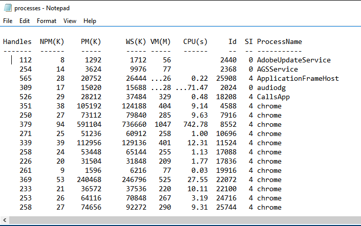
Task: Place cursor on the AdobeUpdateService text
Action: [293, 60]
